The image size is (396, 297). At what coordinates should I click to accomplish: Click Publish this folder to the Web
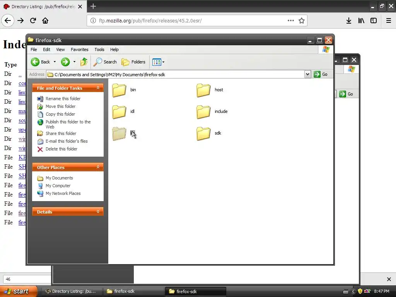click(x=64, y=124)
